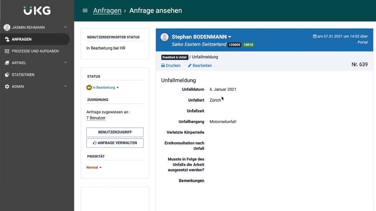This screenshot has height=211, width=376.
Task: Expand Jasmin Rehmann user menu
Action: pos(65,28)
